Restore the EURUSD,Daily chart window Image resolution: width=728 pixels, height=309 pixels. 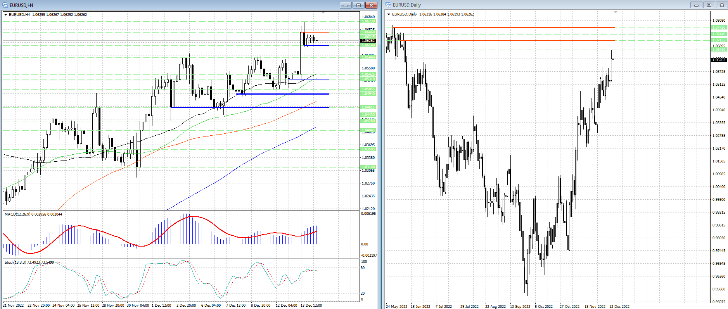709,5
